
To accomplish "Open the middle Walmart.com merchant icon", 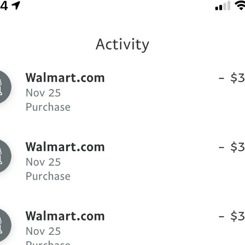I will 4,156.
